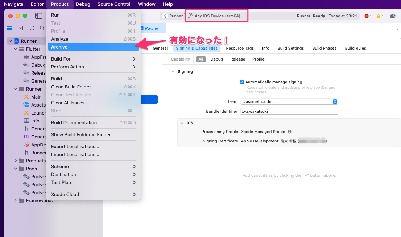Open the Debug menu in menu bar
The image size is (401, 237).
point(83,4)
